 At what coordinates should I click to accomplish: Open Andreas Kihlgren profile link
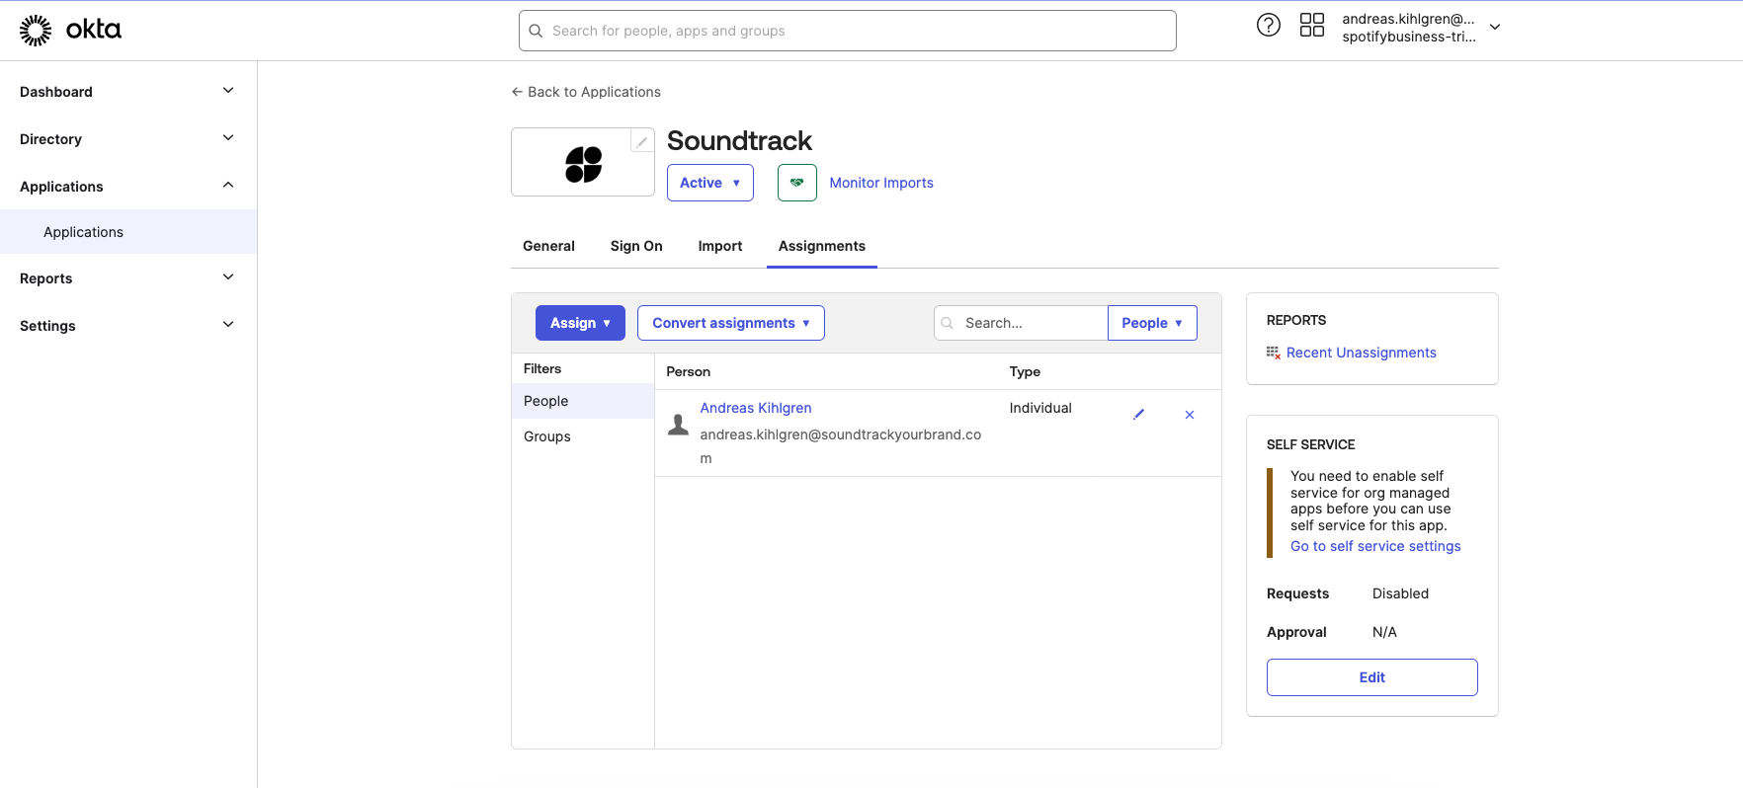coord(756,408)
